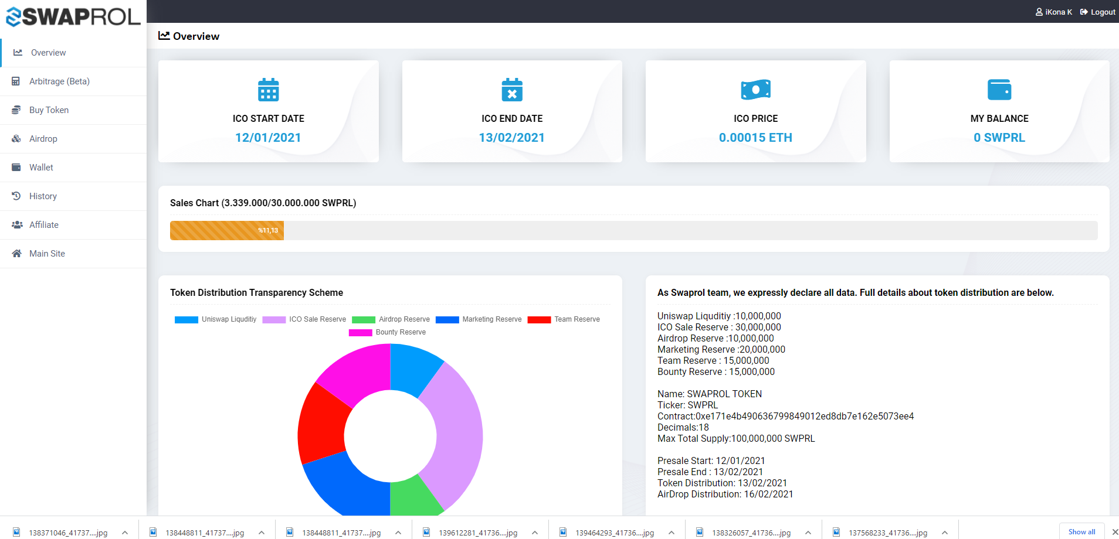Click the Buy Token coins icon

(16, 110)
